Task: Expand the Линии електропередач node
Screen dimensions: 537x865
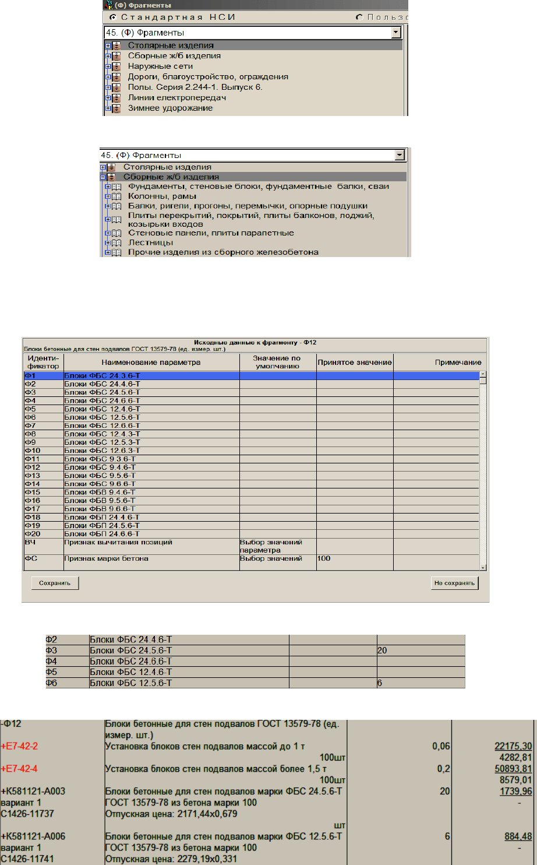Action: click(x=108, y=98)
